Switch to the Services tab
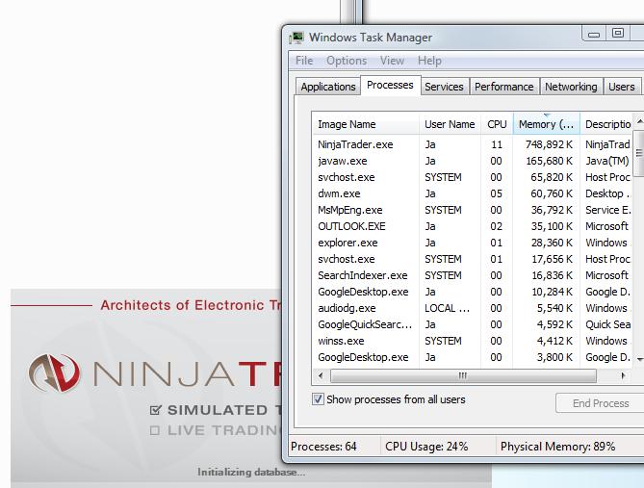 pos(444,87)
